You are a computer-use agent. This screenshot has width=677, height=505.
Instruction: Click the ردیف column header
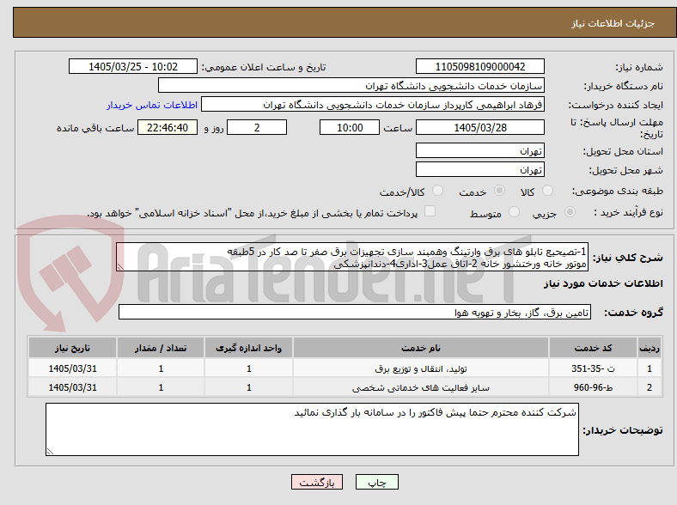pyautogui.click(x=650, y=348)
